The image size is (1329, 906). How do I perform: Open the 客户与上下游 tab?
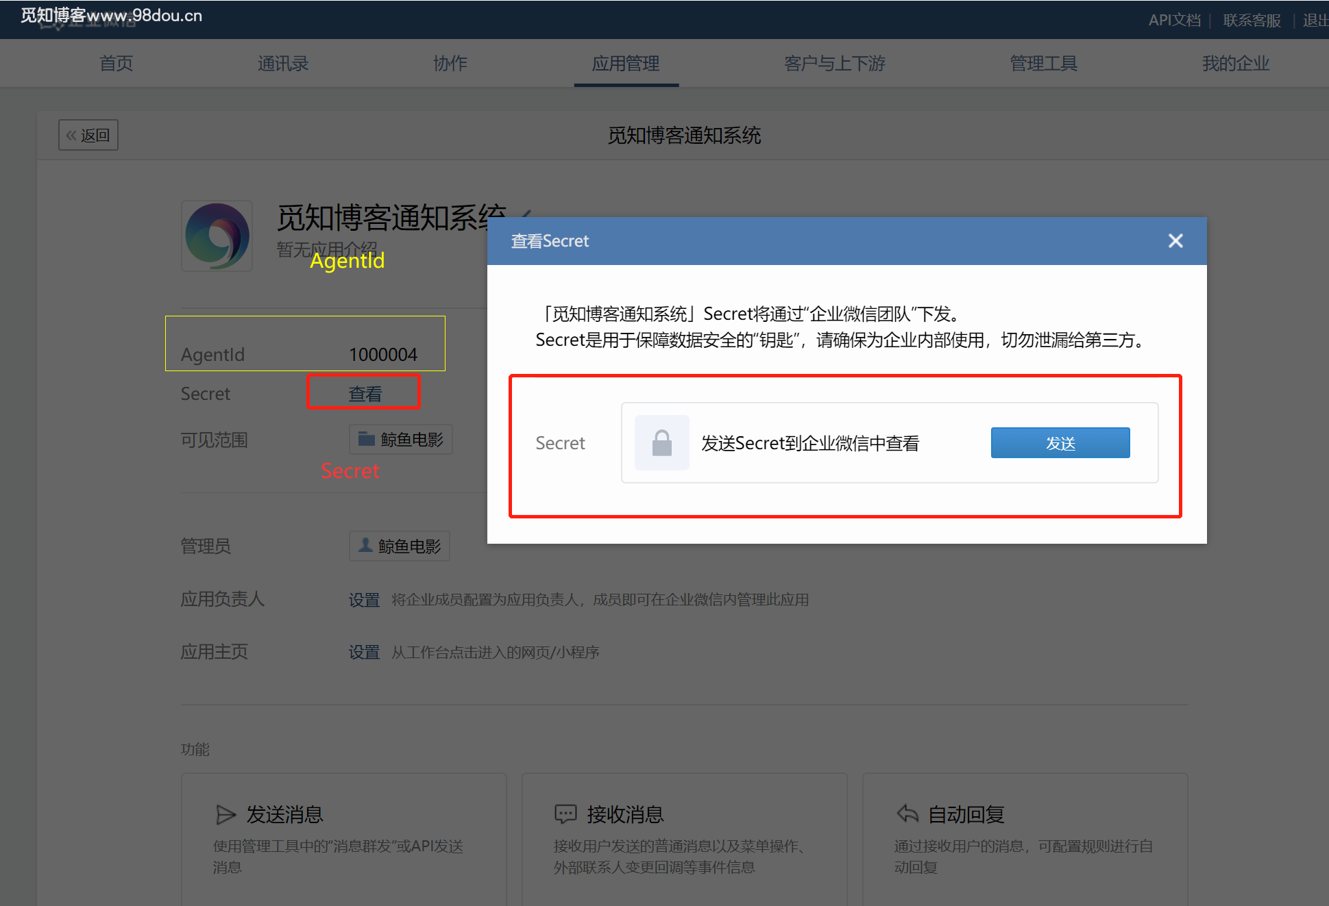click(835, 63)
